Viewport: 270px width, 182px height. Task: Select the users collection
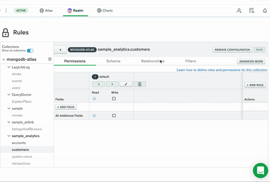click(16, 88)
